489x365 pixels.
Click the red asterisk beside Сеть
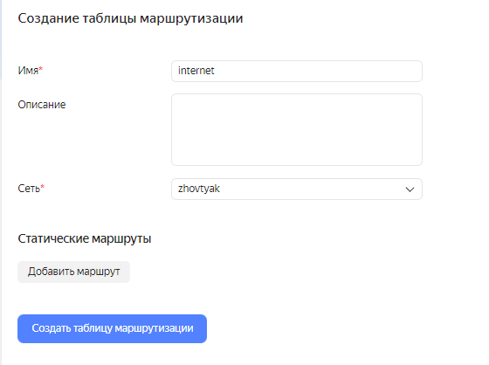pyautogui.click(x=43, y=187)
